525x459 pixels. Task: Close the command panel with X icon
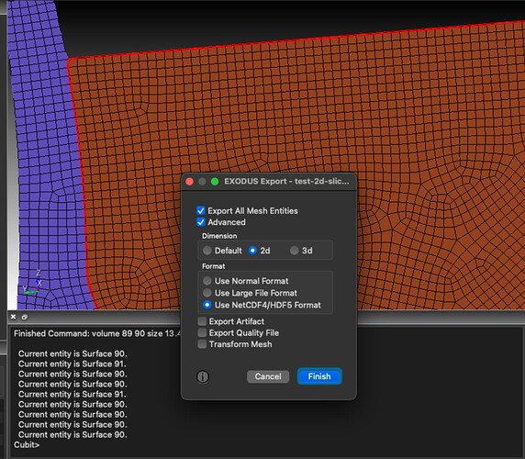14,317
